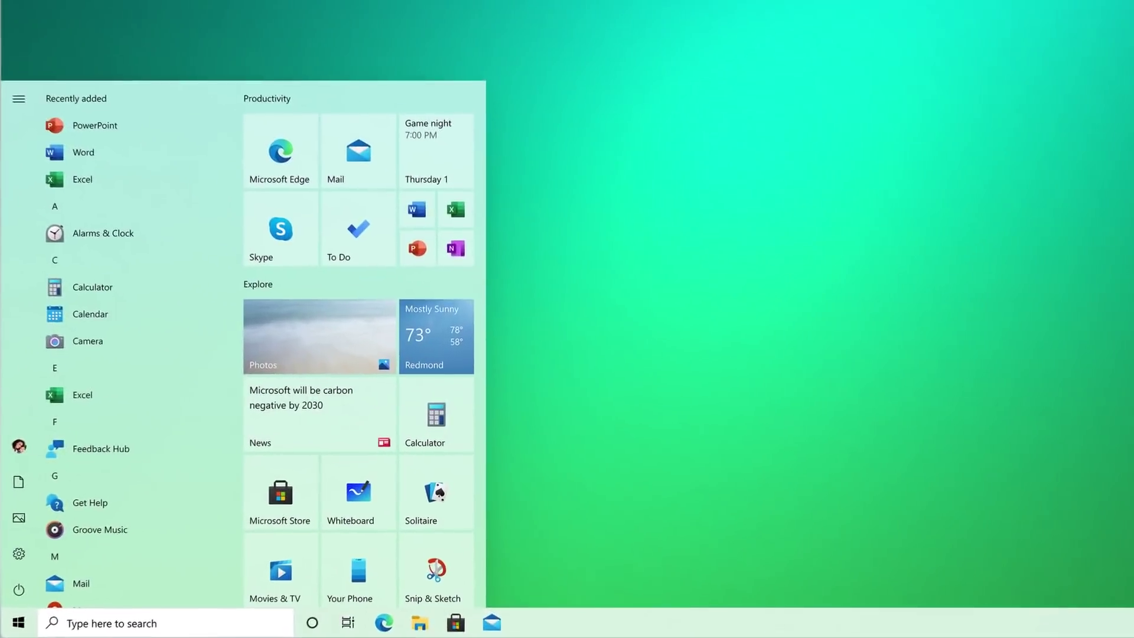Open Task View on taskbar
The height and width of the screenshot is (638, 1134).
[x=348, y=623]
